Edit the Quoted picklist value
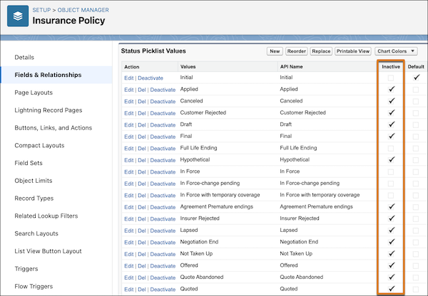428x296 pixels. [x=129, y=289]
